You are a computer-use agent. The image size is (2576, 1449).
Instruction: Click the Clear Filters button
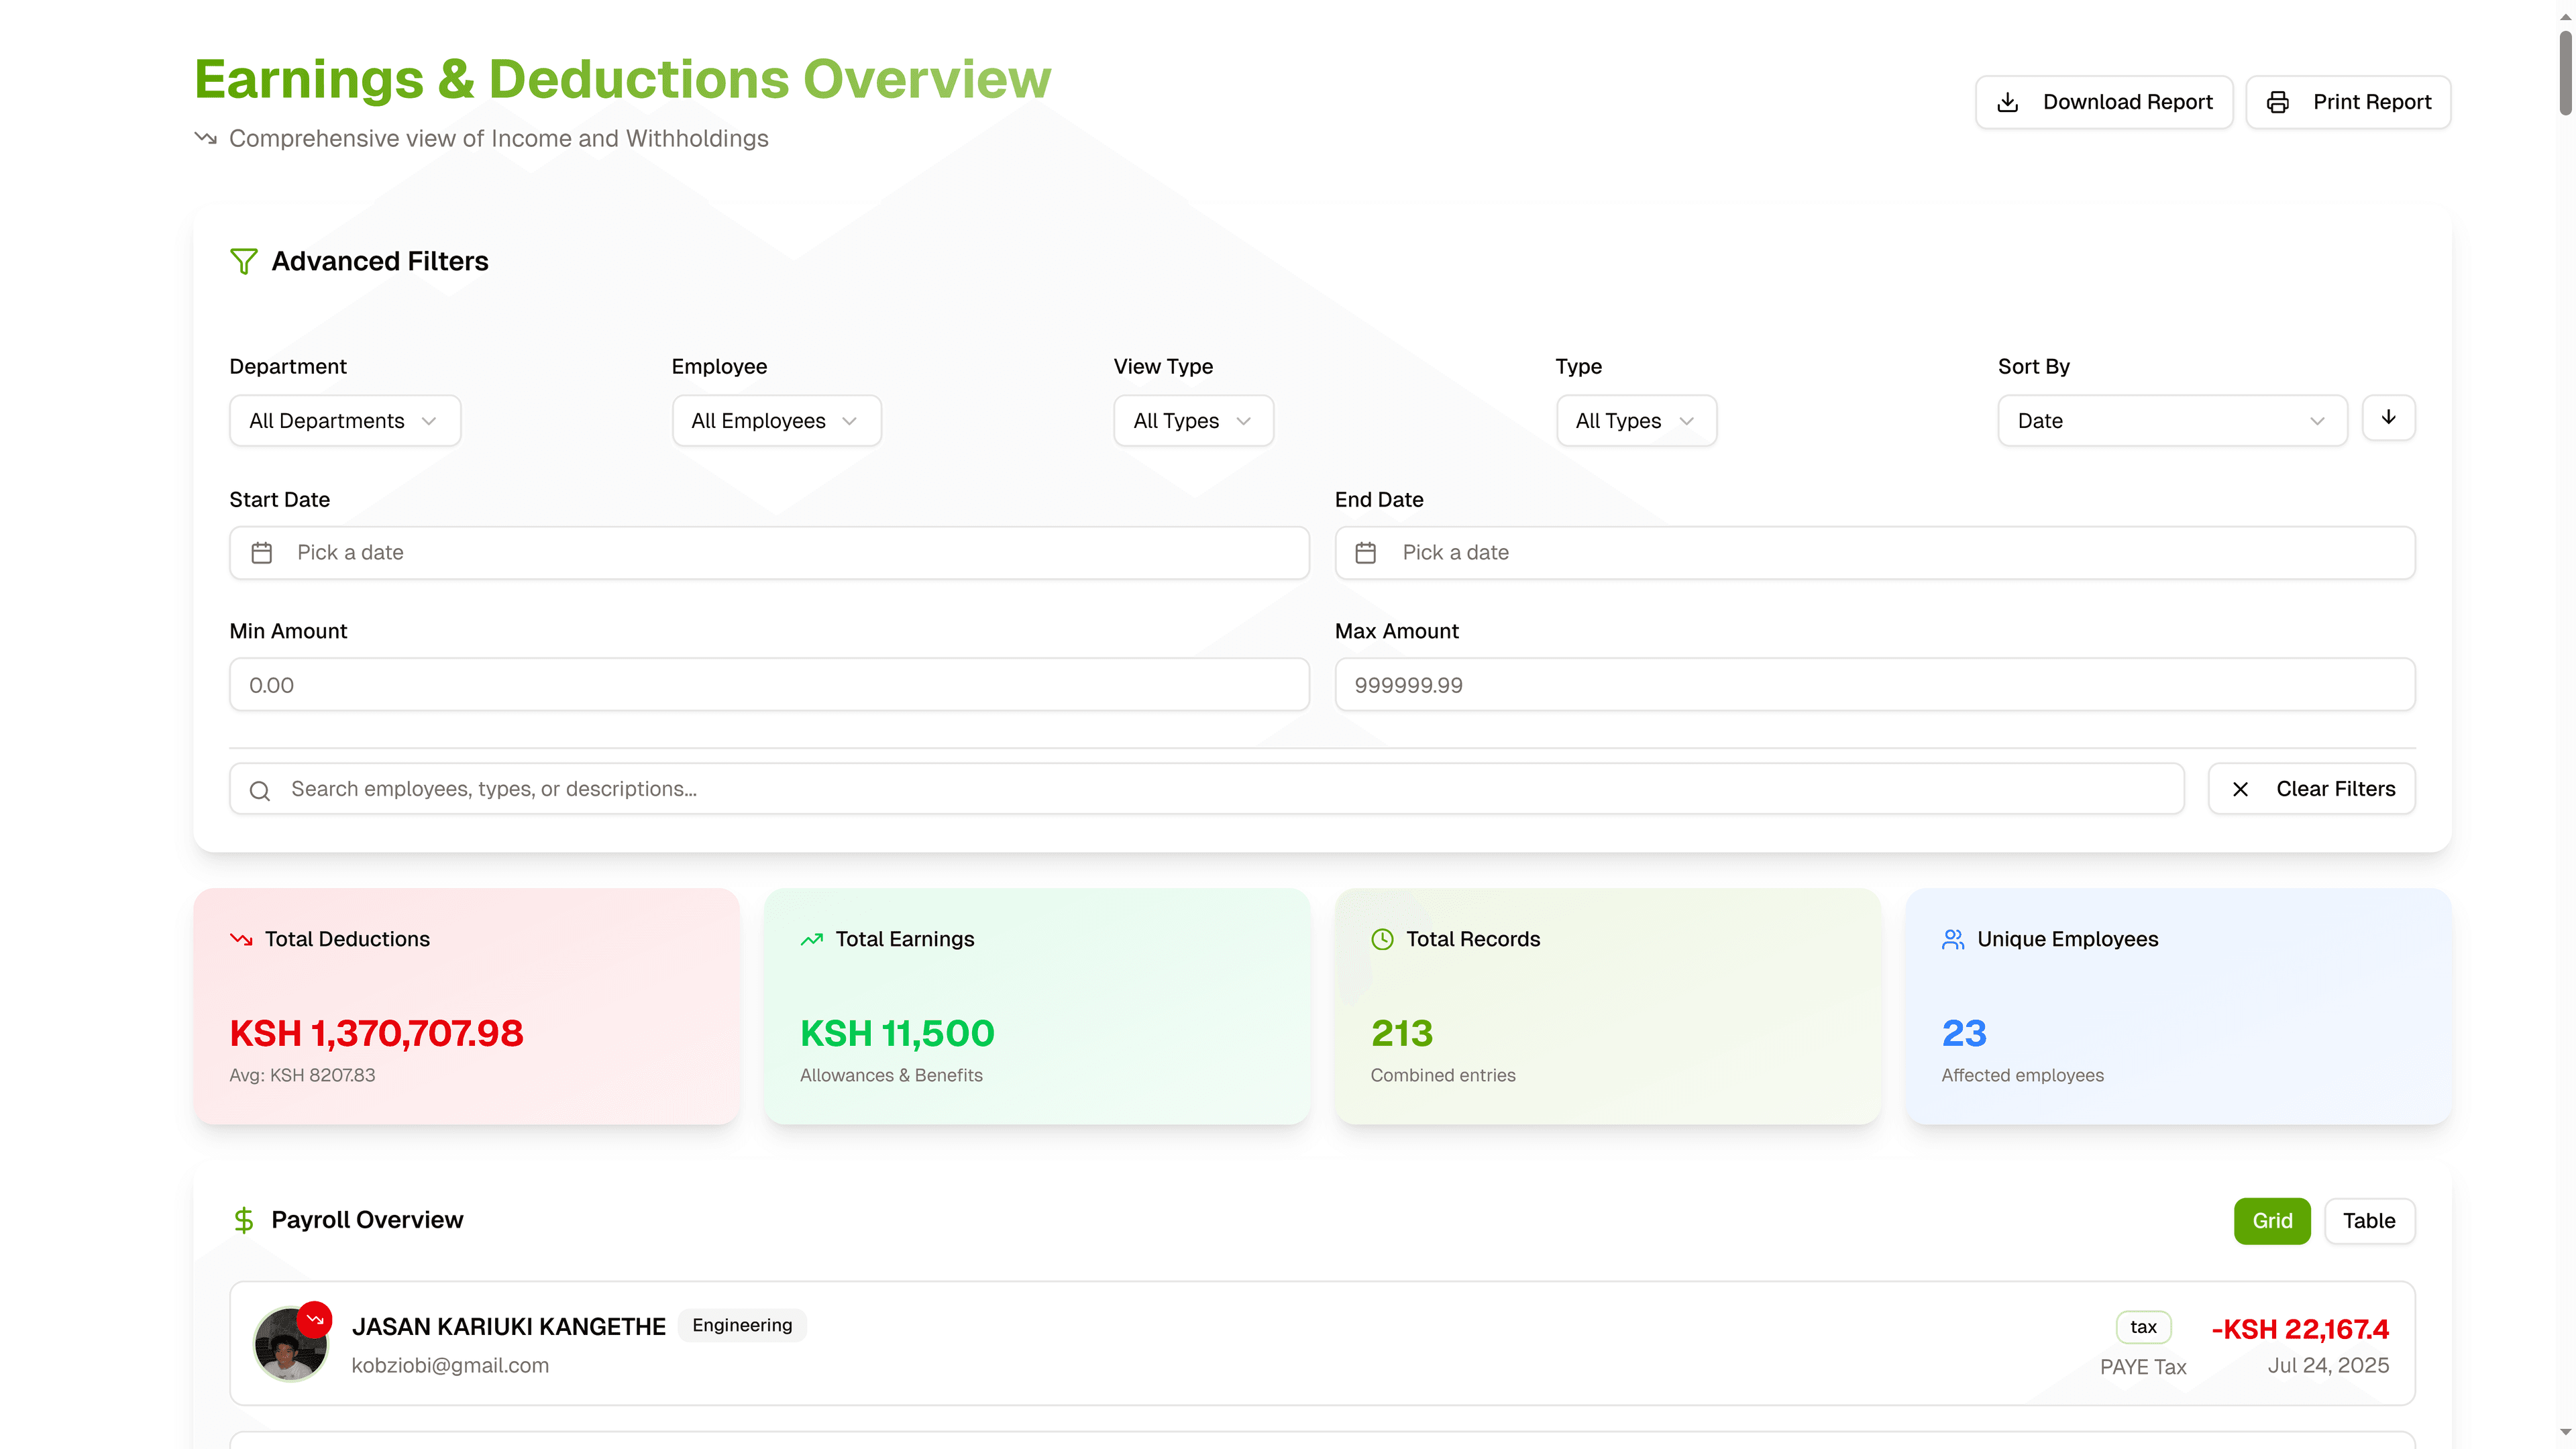(2312, 789)
